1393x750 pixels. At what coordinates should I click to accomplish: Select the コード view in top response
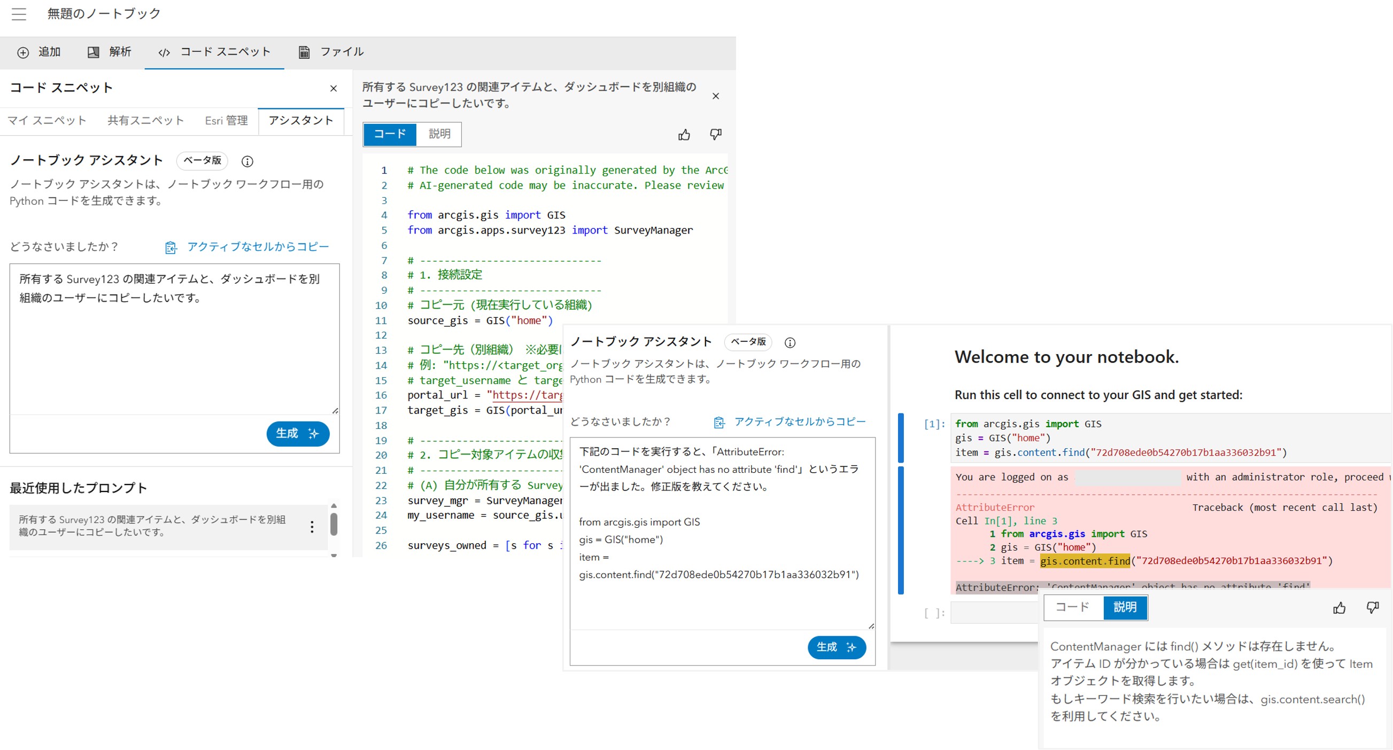point(390,134)
